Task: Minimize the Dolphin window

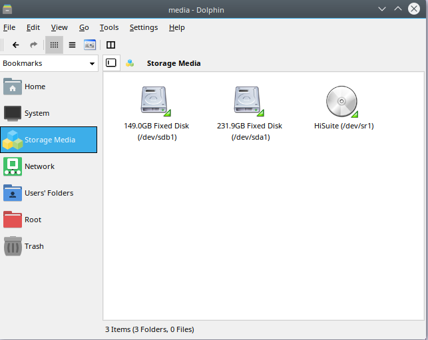Action: pyautogui.click(x=382, y=9)
